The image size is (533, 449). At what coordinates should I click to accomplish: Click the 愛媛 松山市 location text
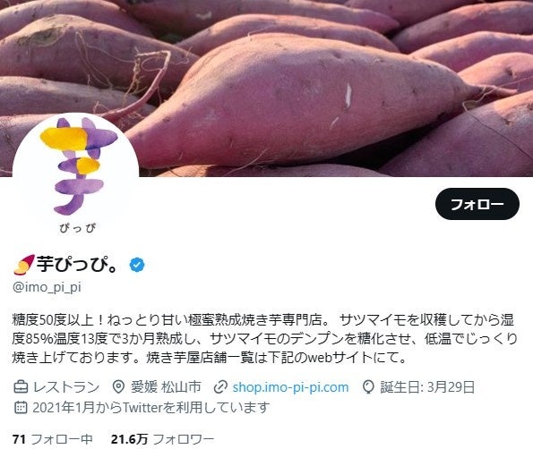(166, 387)
